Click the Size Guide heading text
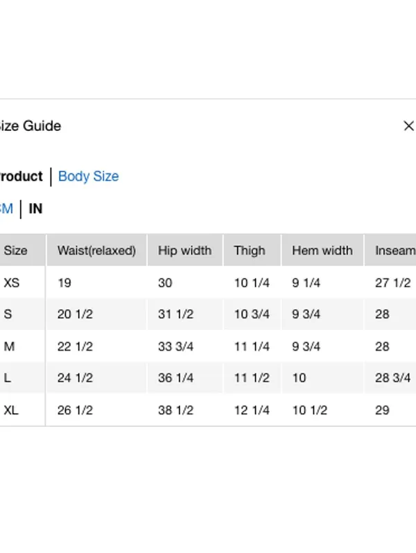Image resolution: width=416 pixels, height=553 pixels. [31, 126]
